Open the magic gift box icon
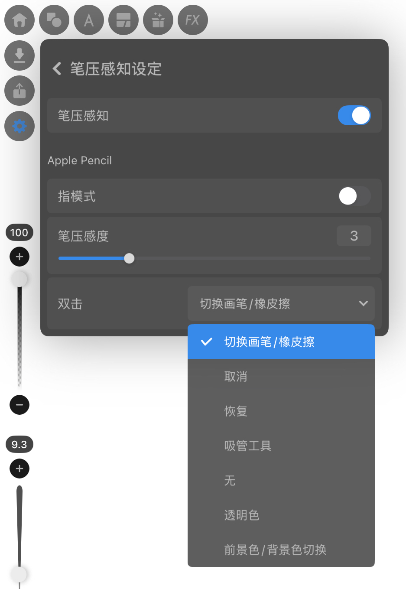This screenshot has width=406, height=589. tap(158, 20)
